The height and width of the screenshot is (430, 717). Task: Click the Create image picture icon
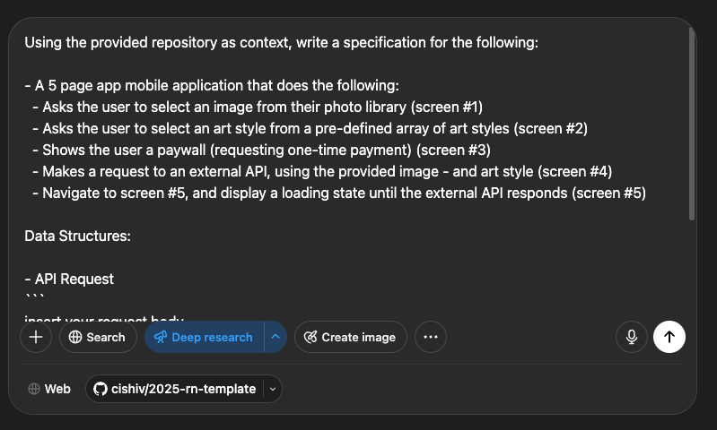310,338
